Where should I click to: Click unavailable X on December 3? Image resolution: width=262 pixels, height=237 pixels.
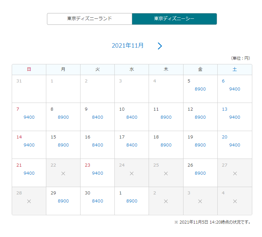pyautogui.click(x=200, y=201)
